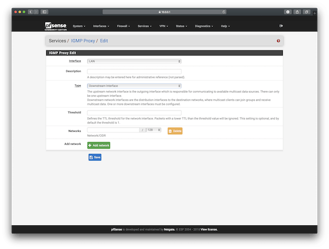This screenshot has height=249, width=329.
Task: Click the Netgate footer link
Action: (169, 229)
